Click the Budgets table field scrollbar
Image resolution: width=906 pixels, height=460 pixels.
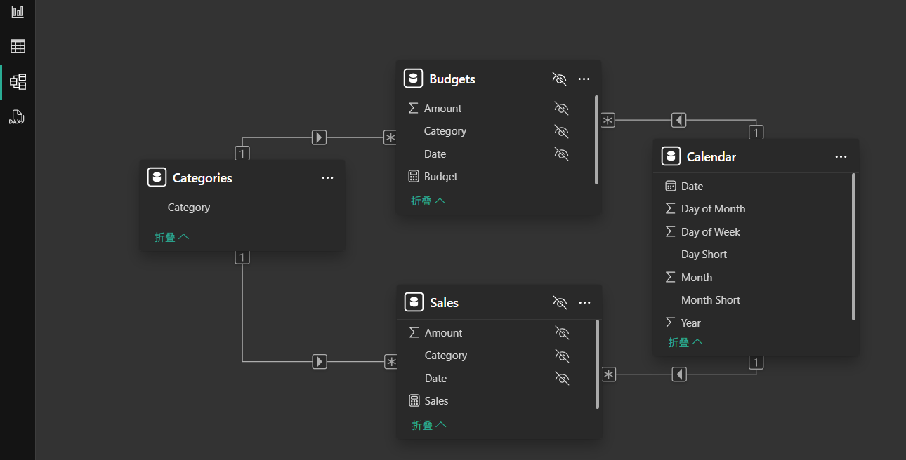coord(597,140)
